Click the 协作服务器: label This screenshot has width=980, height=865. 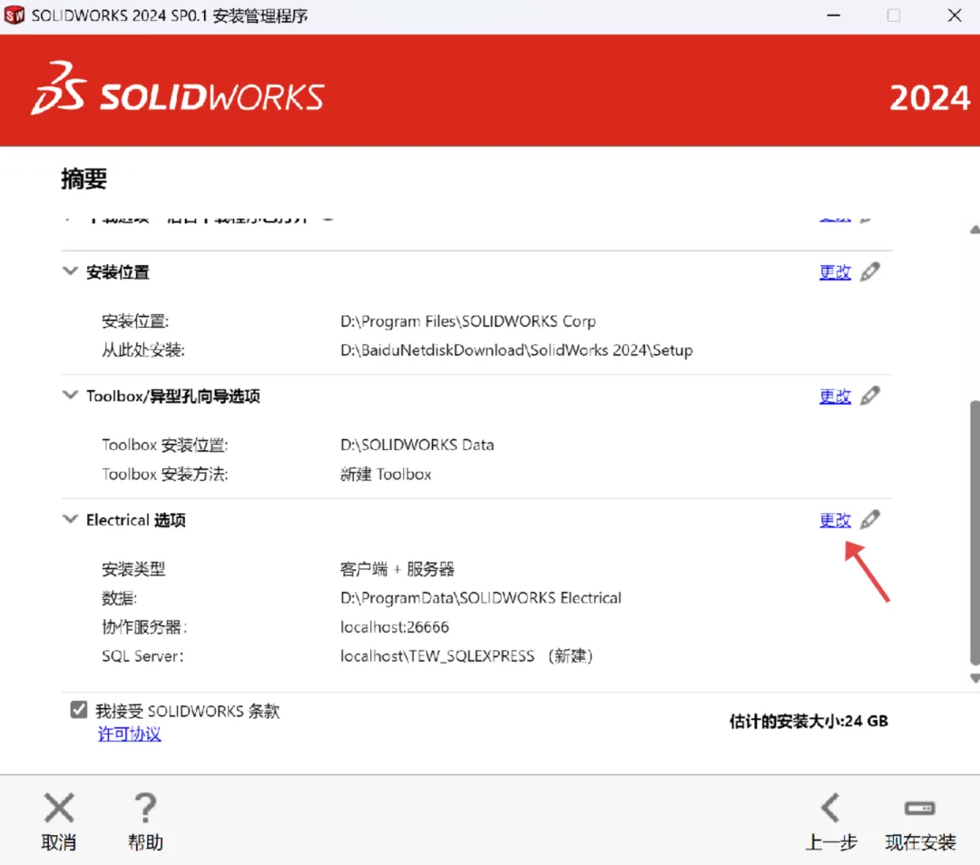point(144,627)
